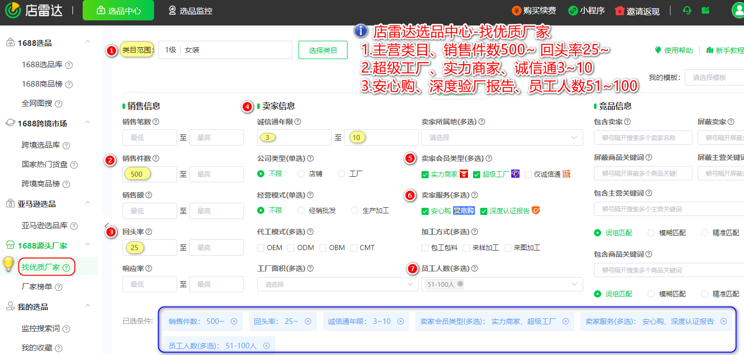Remove the 销售件数 500~ condition tag
The image size is (744, 355).
[x=234, y=321]
